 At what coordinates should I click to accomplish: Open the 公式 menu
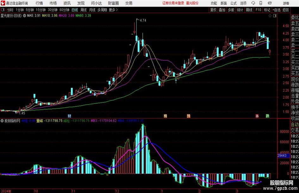234,3
